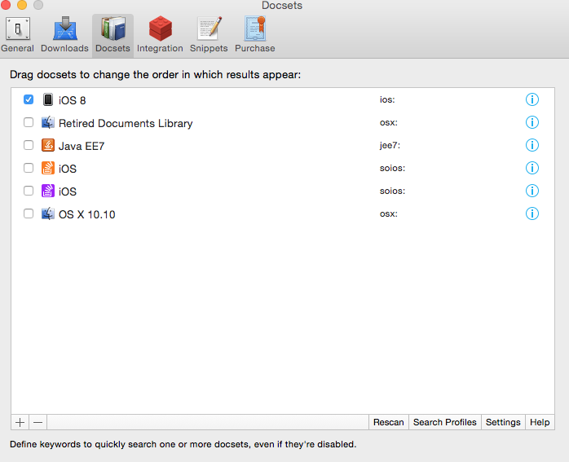Screen dimensions: 569x462
Task: Open the Snippets preferences pane
Action: coord(209,35)
